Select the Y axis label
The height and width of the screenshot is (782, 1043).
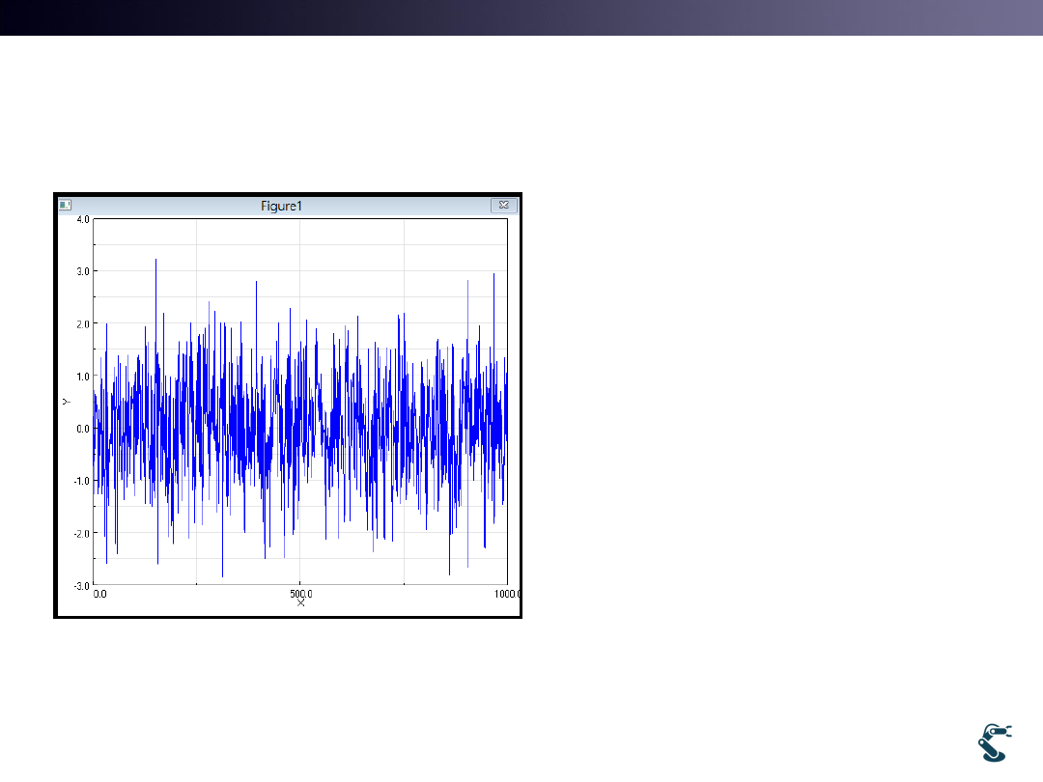(66, 401)
